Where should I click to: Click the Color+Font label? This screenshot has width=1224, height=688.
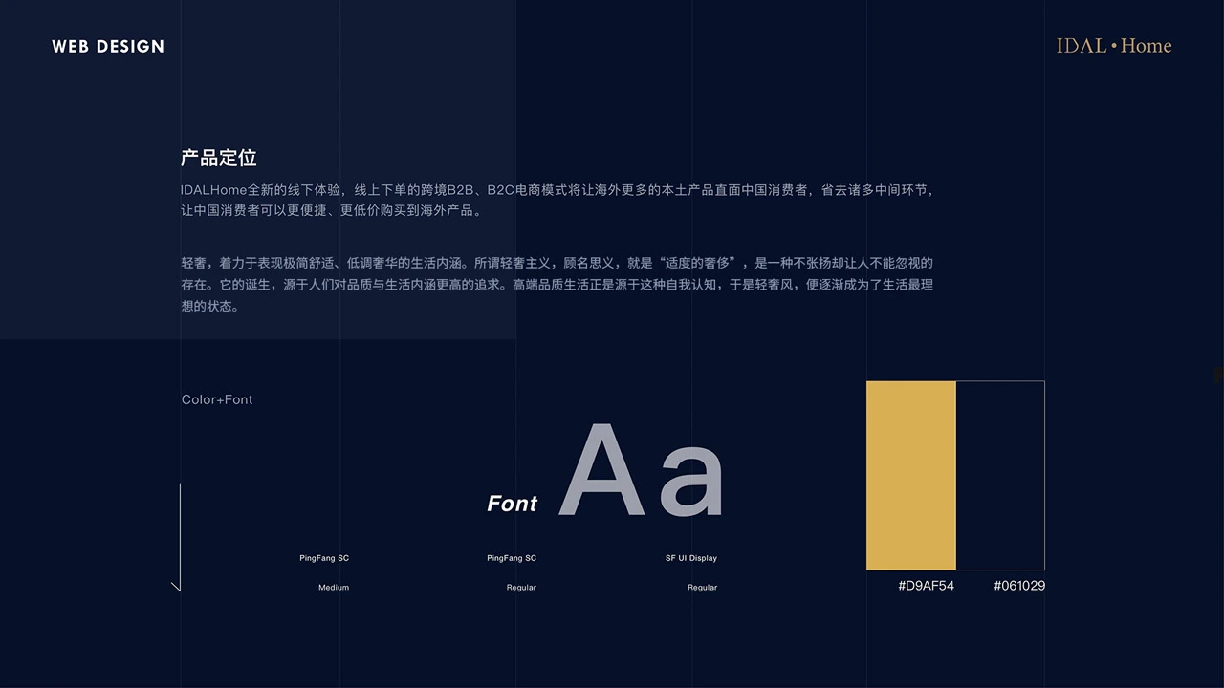pos(217,399)
